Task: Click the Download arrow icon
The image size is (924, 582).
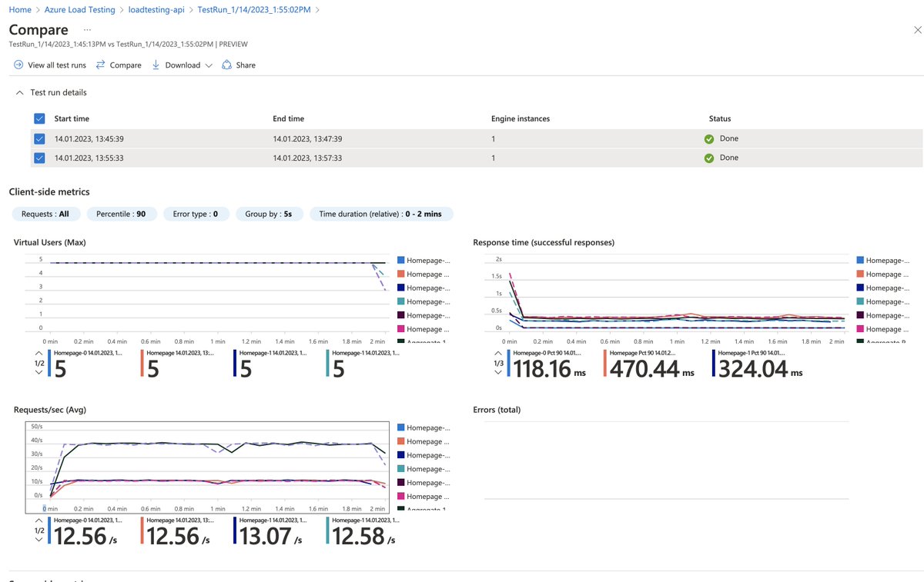Action: (x=156, y=65)
